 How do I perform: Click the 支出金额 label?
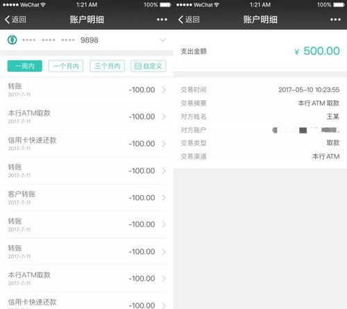[194, 51]
